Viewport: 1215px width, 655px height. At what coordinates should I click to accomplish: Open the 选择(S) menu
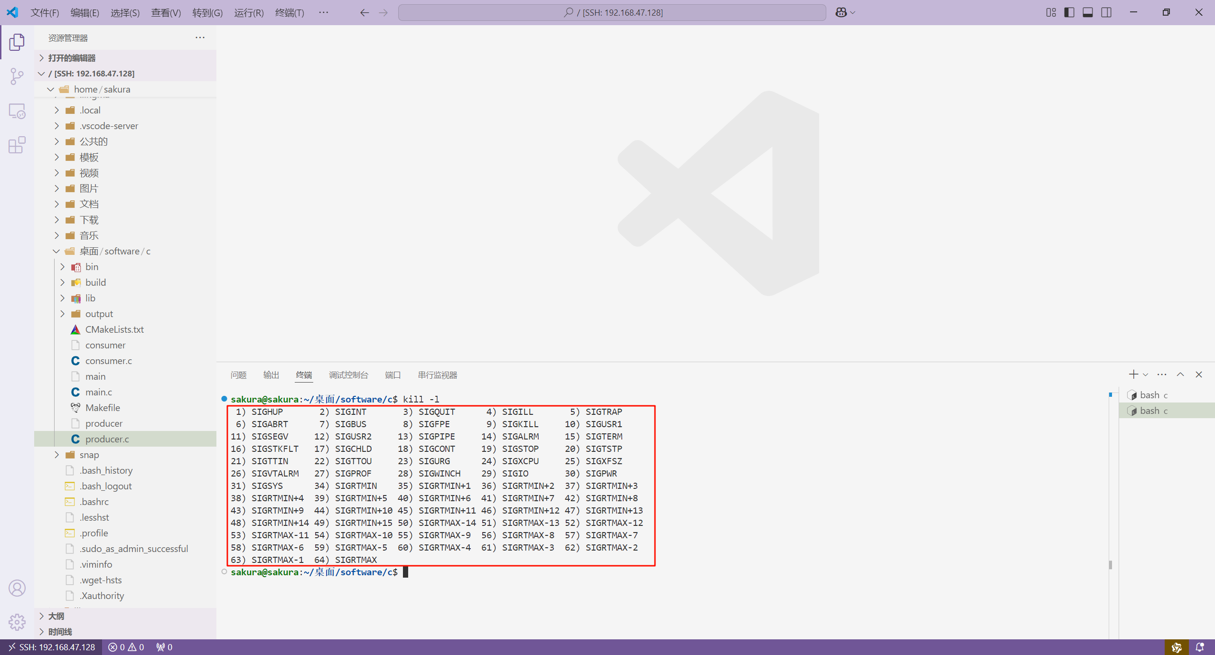tap(125, 13)
